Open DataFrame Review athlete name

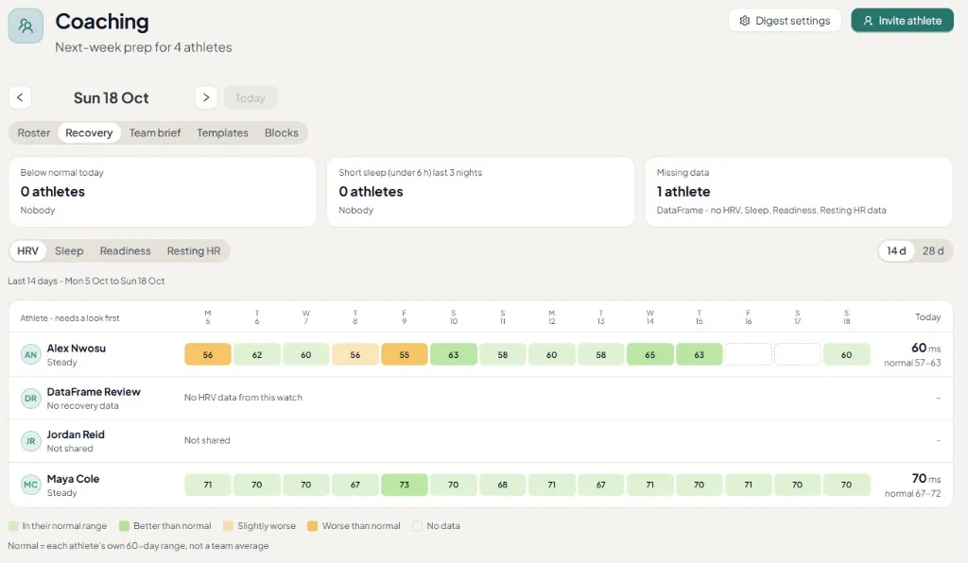(x=94, y=392)
